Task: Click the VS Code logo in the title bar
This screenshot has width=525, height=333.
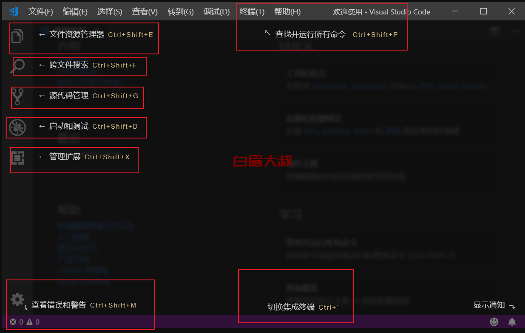Action: pyautogui.click(x=13, y=11)
